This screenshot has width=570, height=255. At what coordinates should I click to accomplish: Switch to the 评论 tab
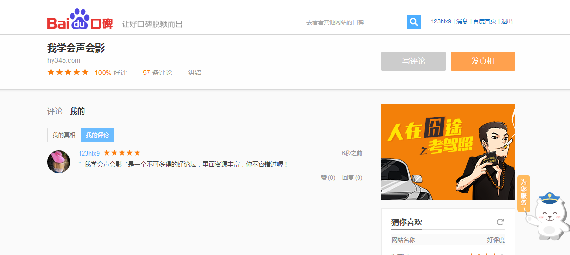point(55,111)
